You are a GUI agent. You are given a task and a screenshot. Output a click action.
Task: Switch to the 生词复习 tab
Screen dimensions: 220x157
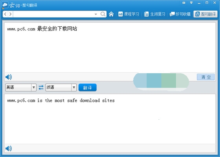click(x=154, y=14)
